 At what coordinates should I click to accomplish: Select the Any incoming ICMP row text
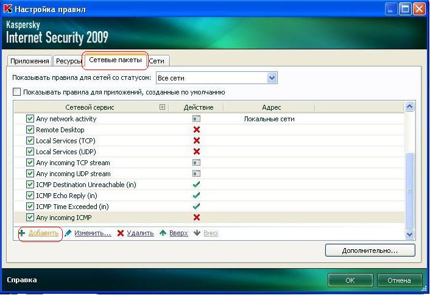point(64,218)
